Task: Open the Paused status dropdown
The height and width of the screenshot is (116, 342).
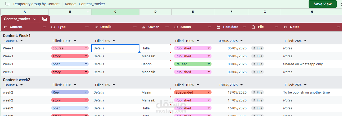Action: (x=209, y=64)
